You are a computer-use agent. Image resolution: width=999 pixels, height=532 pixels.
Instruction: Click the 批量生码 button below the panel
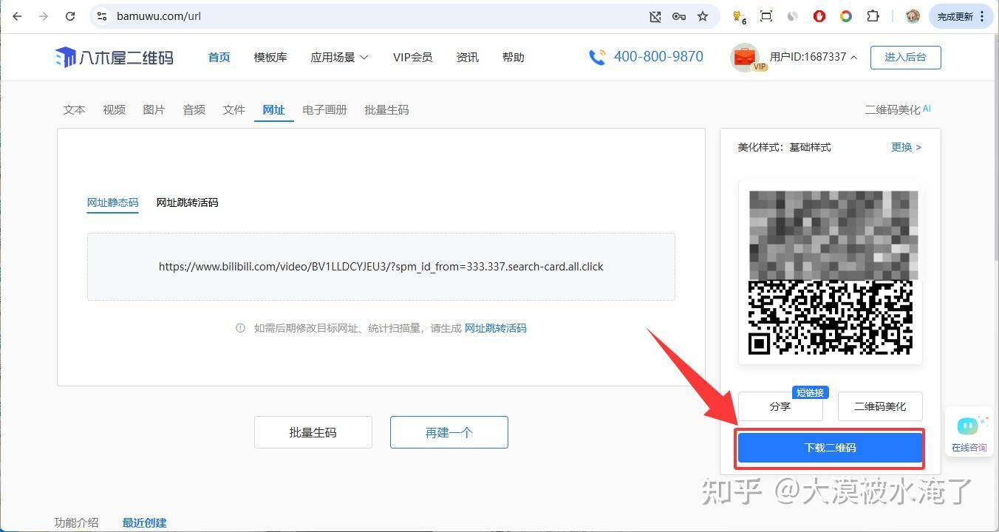coord(313,432)
